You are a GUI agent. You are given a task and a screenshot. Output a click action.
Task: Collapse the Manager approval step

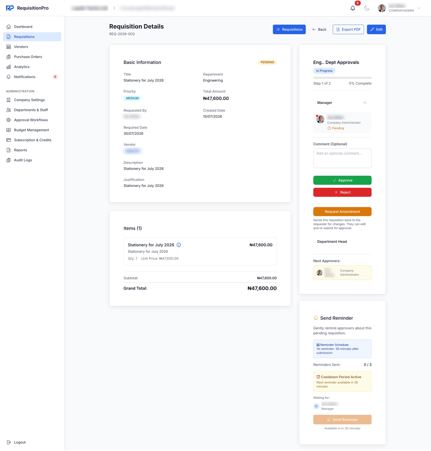coord(365,103)
